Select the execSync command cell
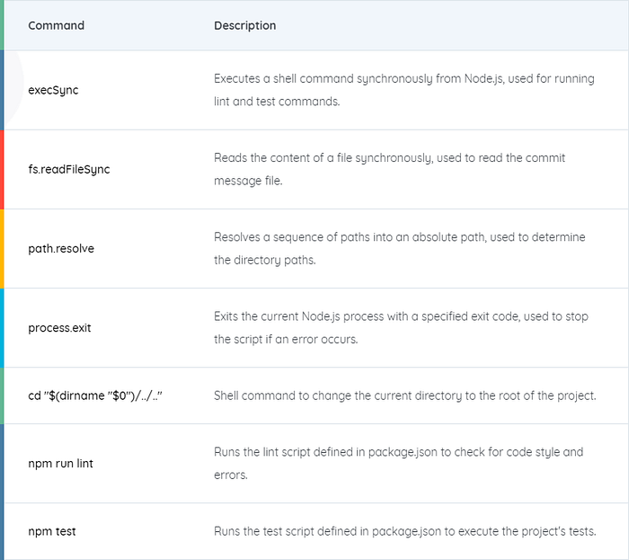This screenshot has height=560, width=629. point(53,90)
